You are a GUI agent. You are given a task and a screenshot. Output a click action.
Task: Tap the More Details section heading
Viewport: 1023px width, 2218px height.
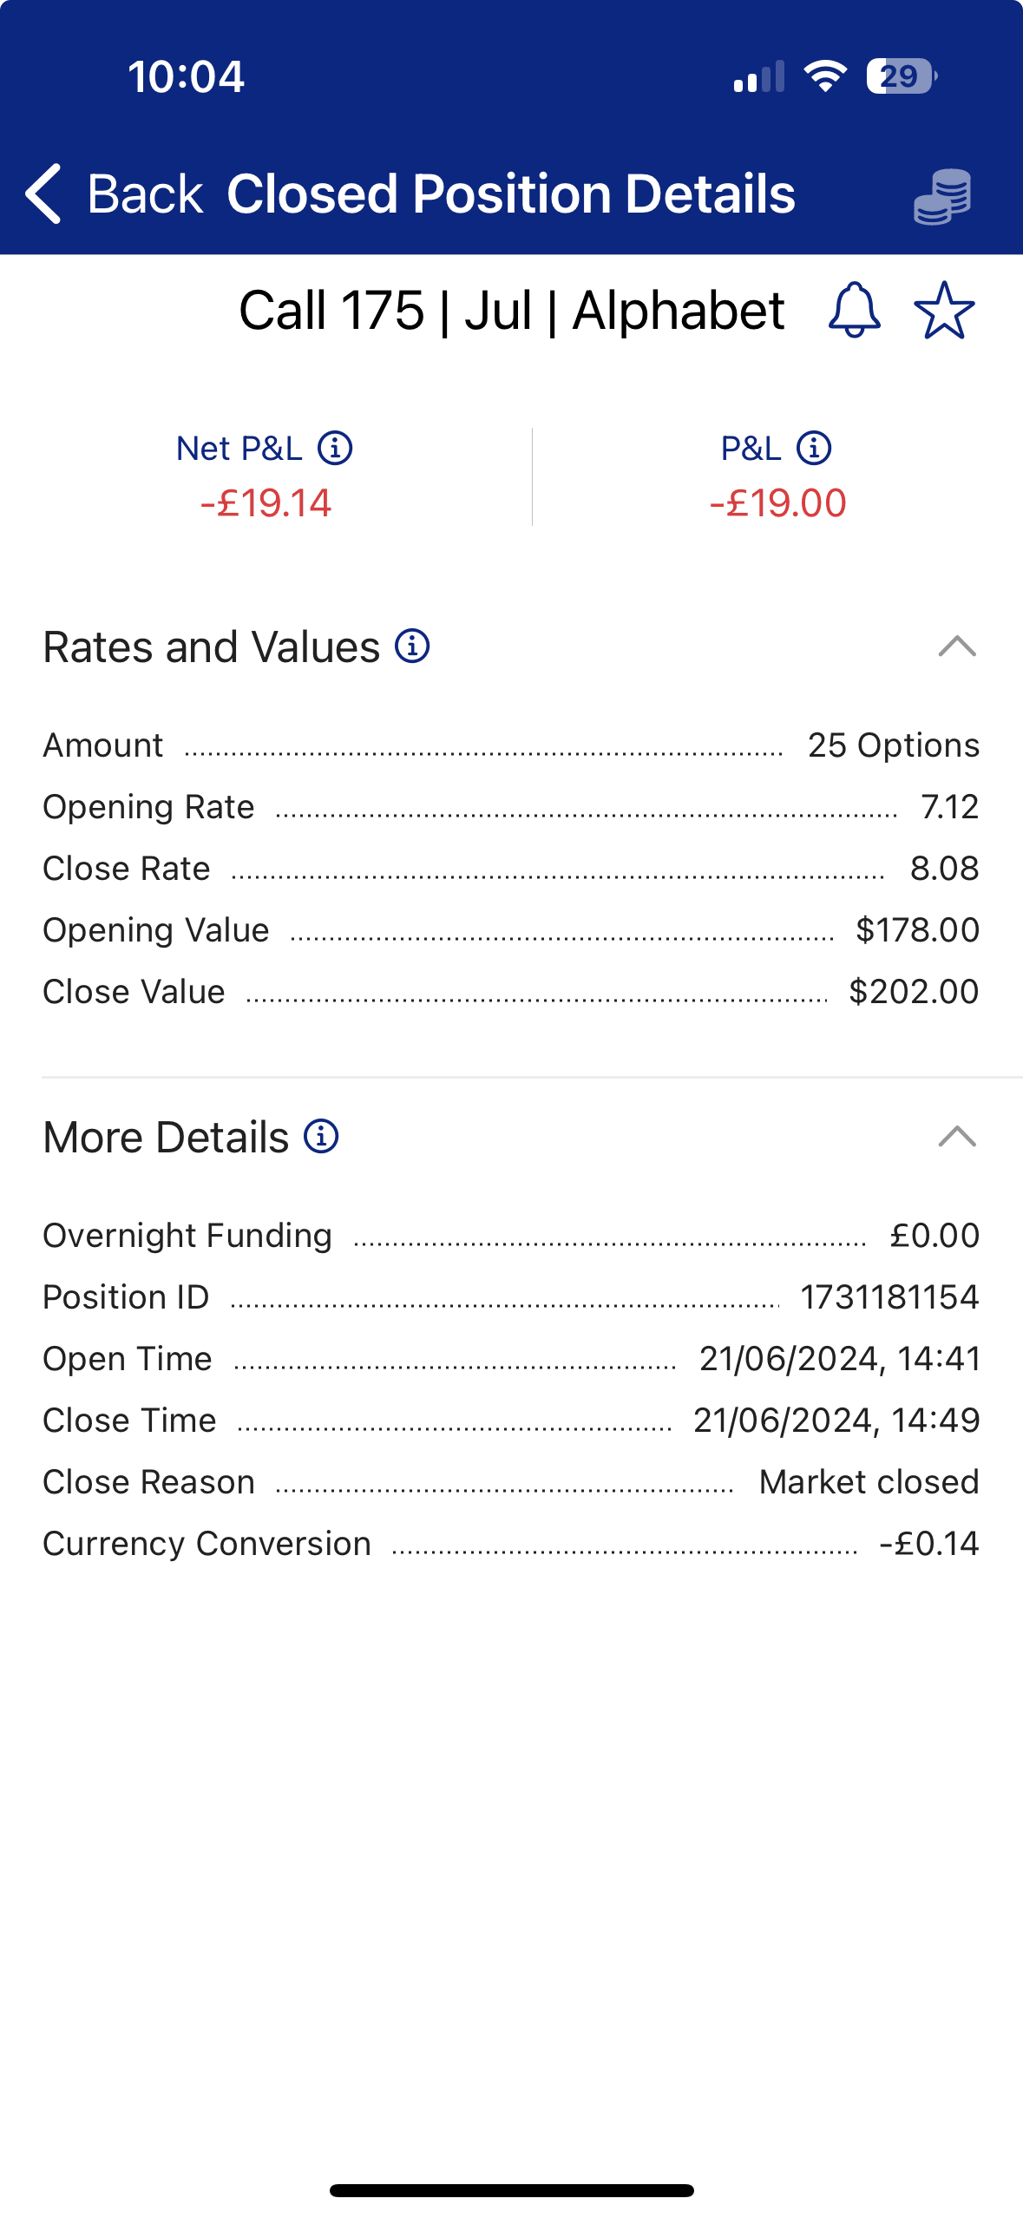click(166, 1138)
